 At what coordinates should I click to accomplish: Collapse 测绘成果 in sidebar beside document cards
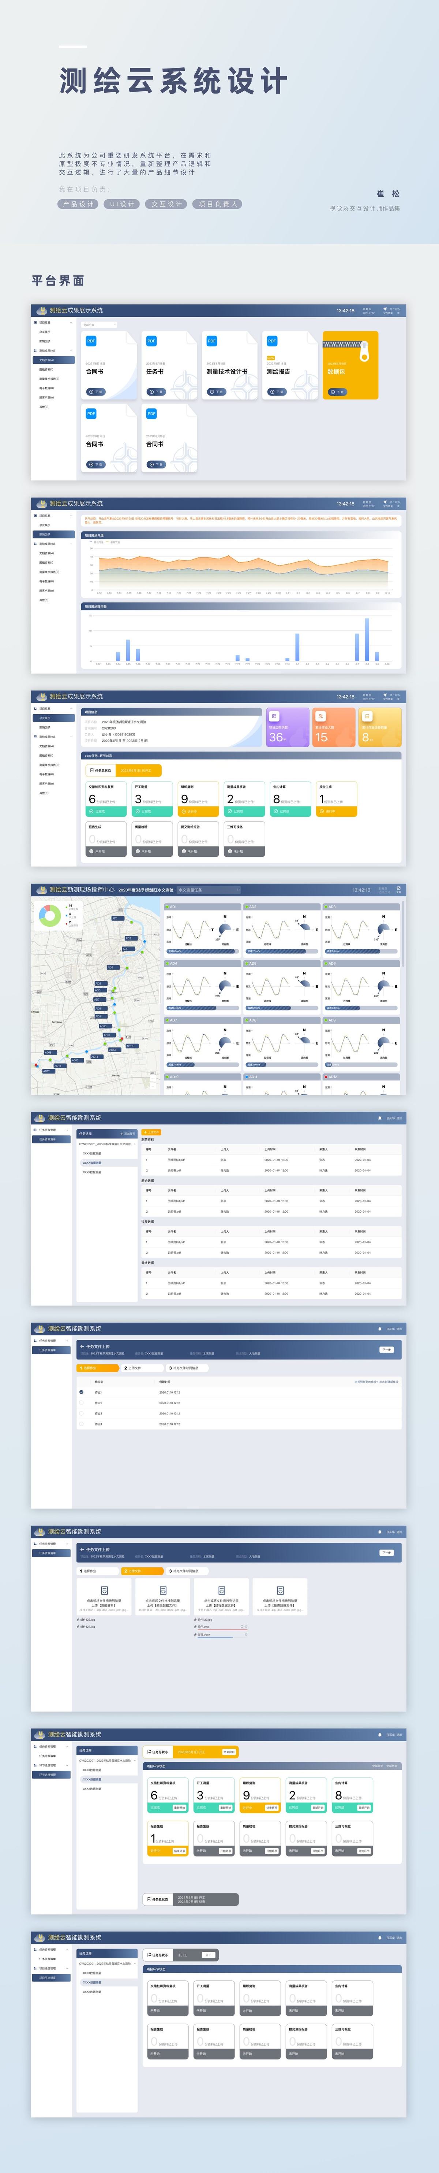pos(71,350)
